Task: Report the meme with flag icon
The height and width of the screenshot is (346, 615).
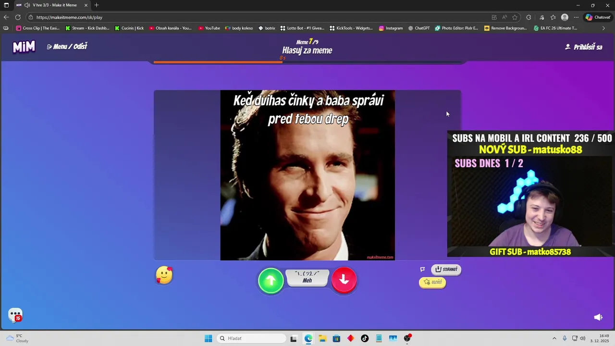Action: point(422,270)
